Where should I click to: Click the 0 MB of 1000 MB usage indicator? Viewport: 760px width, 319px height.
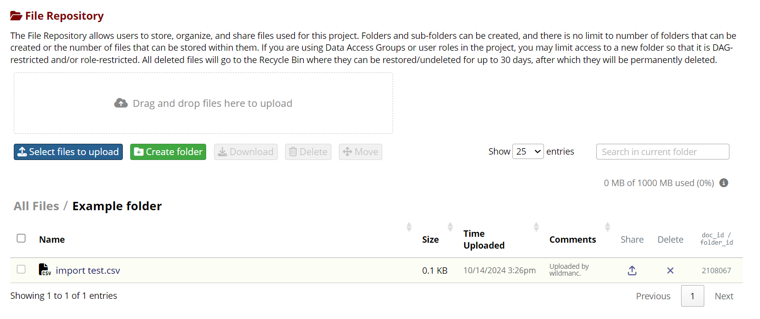[x=658, y=183]
